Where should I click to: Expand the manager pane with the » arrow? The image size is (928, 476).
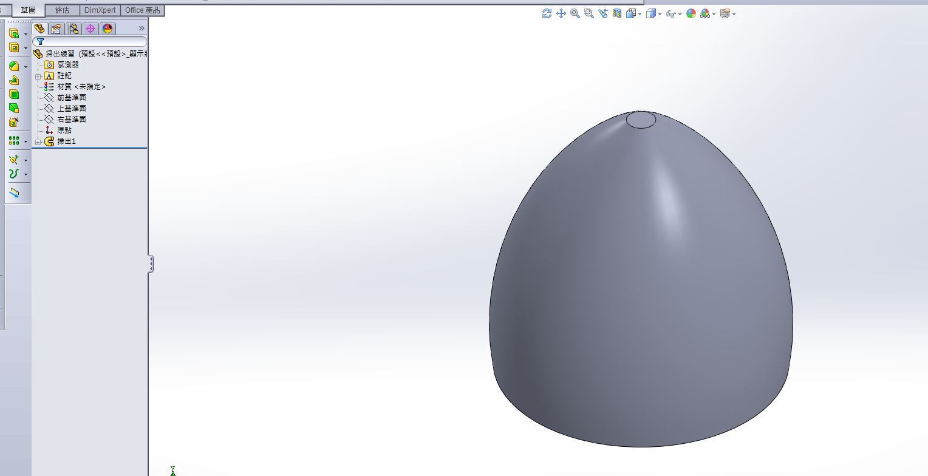(142, 29)
